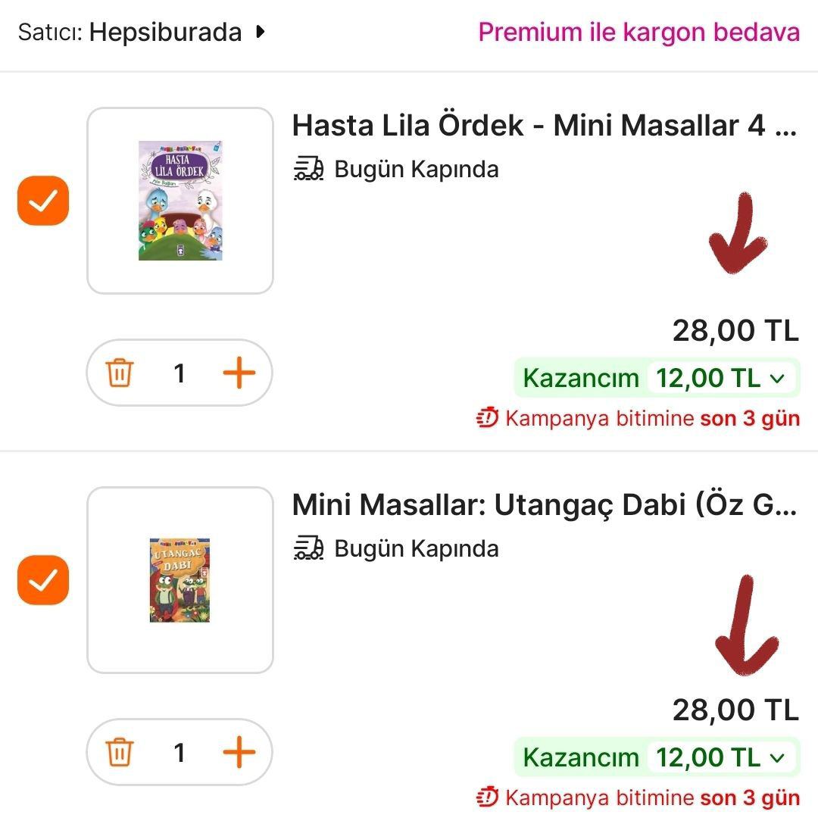Click campaign timer icon under Hasta Lila Ördek
Viewport: 818px width, 824px height.
click(x=488, y=417)
